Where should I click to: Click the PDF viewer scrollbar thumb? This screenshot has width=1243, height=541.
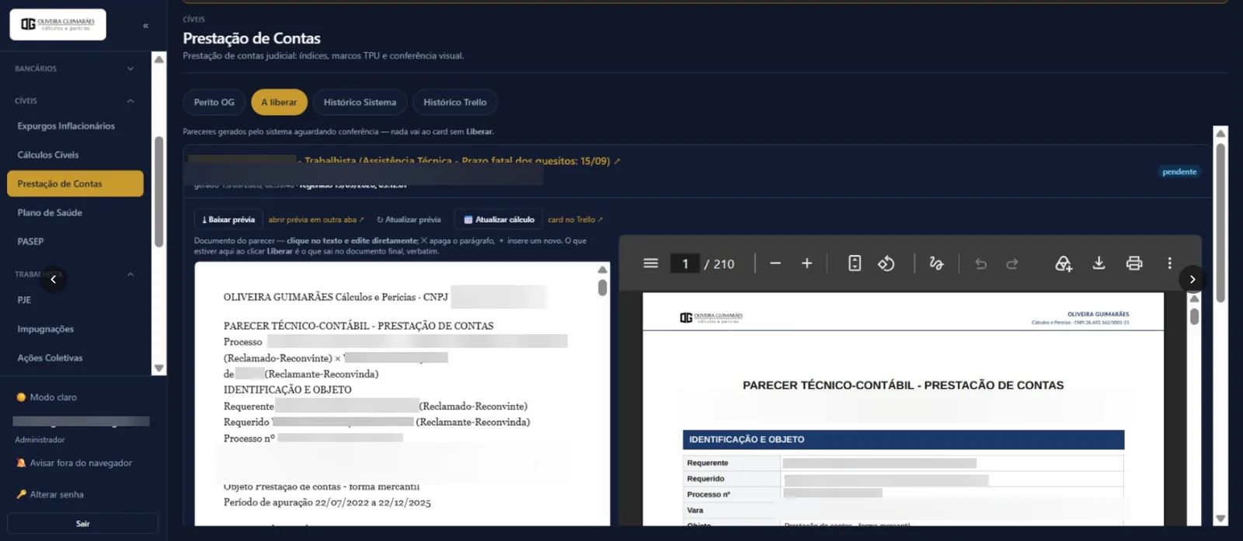(1194, 316)
